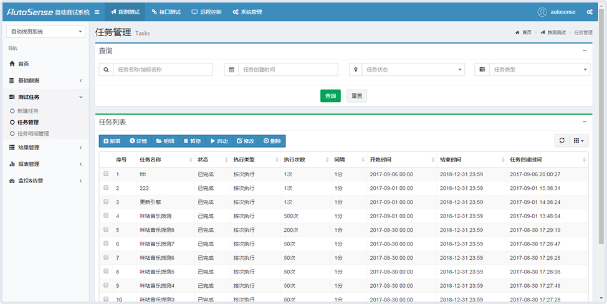Screen dimensions: 607x304
Task: Click the 启动 start button
Action: click(x=219, y=141)
